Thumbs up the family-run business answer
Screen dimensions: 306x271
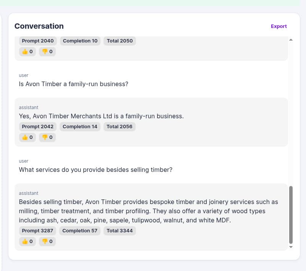point(28,137)
